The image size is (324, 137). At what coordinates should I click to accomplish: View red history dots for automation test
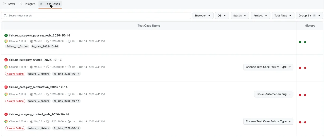[x=302, y=95]
